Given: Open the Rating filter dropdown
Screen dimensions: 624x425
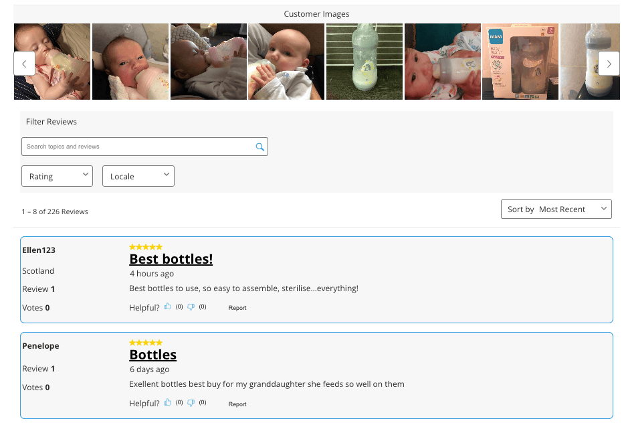Looking at the screenshot, I should (x=57, y=176).
